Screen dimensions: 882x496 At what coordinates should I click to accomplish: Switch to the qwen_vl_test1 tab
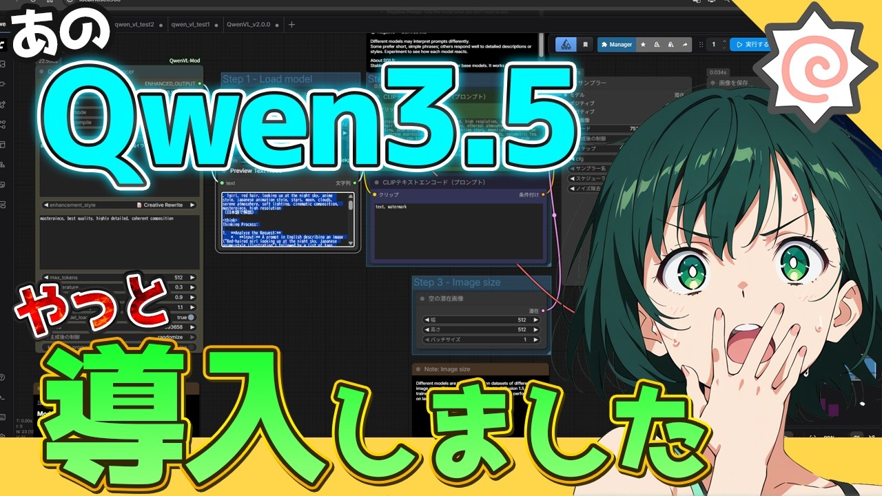click(190, 24)
